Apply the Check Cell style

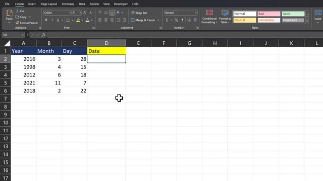(x=293, y=20)
